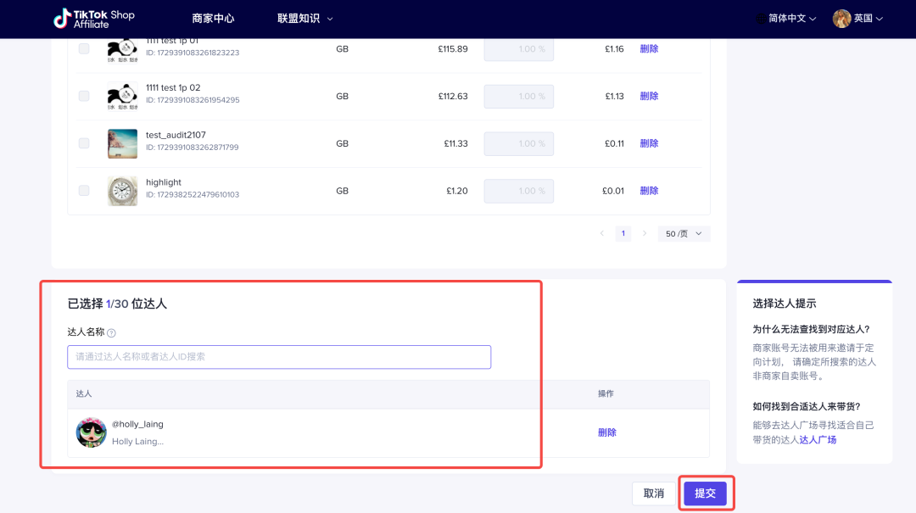Check the box for 1111 test 1p 02
The height and width of the screenshot is (513, 916).
(x=84, y=96)
